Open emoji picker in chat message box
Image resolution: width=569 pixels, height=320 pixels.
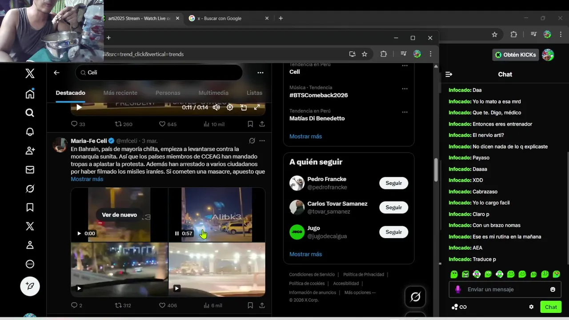(553, 289)
